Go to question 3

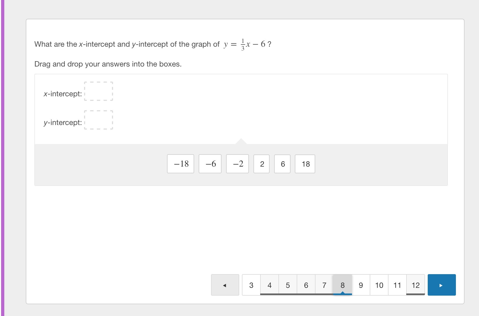251,285
